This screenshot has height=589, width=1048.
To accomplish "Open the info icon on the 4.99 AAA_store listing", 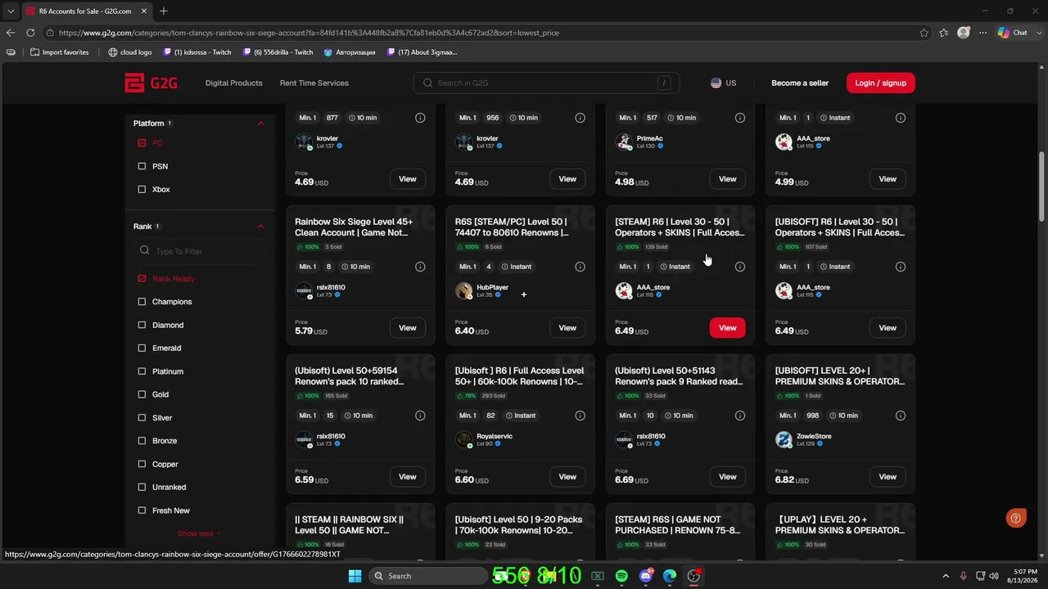I will point(901,118).
